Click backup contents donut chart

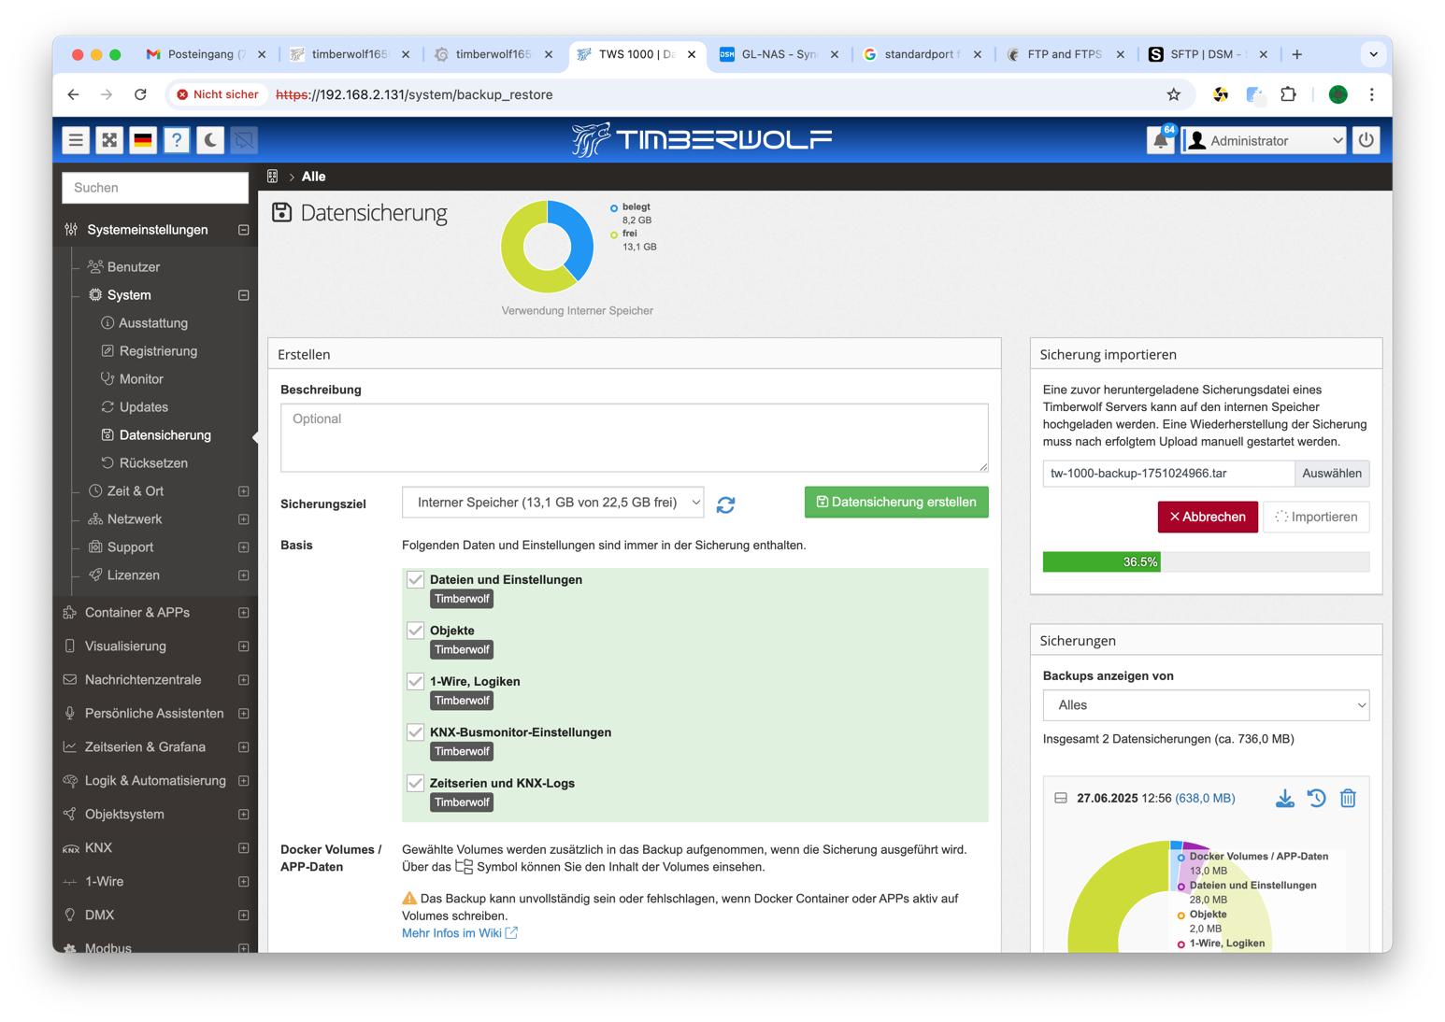tap(1171, 897)
